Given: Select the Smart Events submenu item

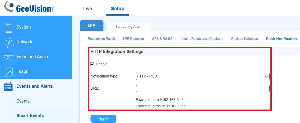Looking at the screenshot, I should [30, 115].
